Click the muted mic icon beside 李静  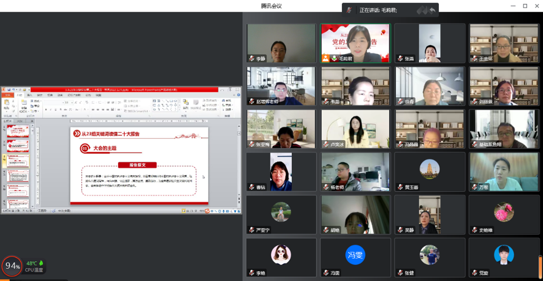[x=252, y=59]
